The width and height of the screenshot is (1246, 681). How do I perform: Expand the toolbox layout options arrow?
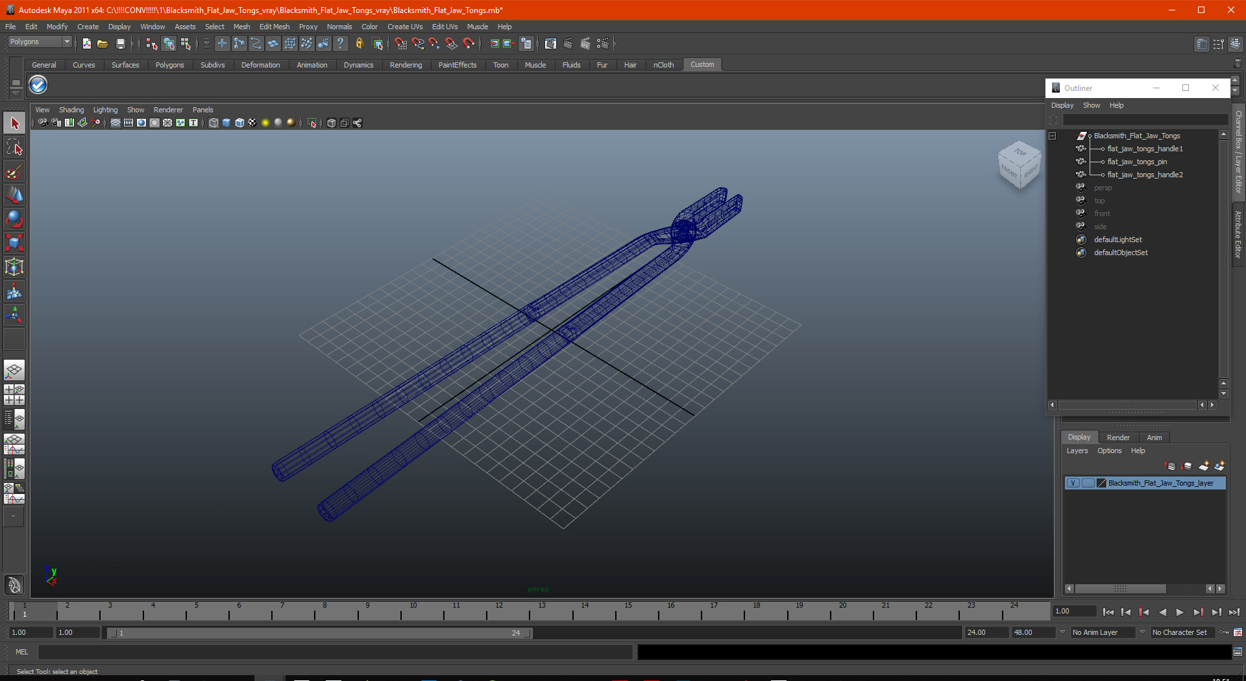point(14,517)
